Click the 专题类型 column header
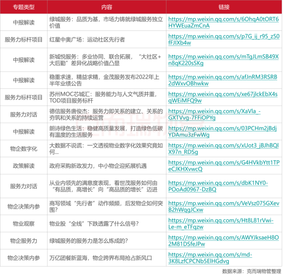The width and height of the screenshot is (283, 275). click(x=24, y=7)
